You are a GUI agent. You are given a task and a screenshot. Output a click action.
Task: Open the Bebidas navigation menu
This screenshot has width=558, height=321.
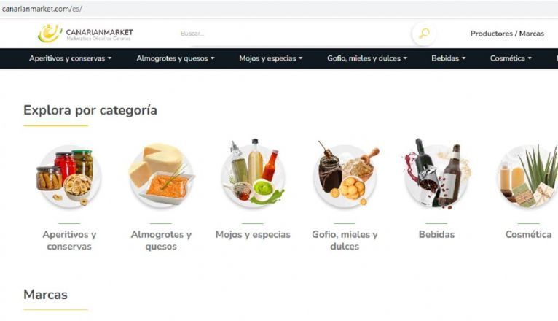tap(449, 58)
